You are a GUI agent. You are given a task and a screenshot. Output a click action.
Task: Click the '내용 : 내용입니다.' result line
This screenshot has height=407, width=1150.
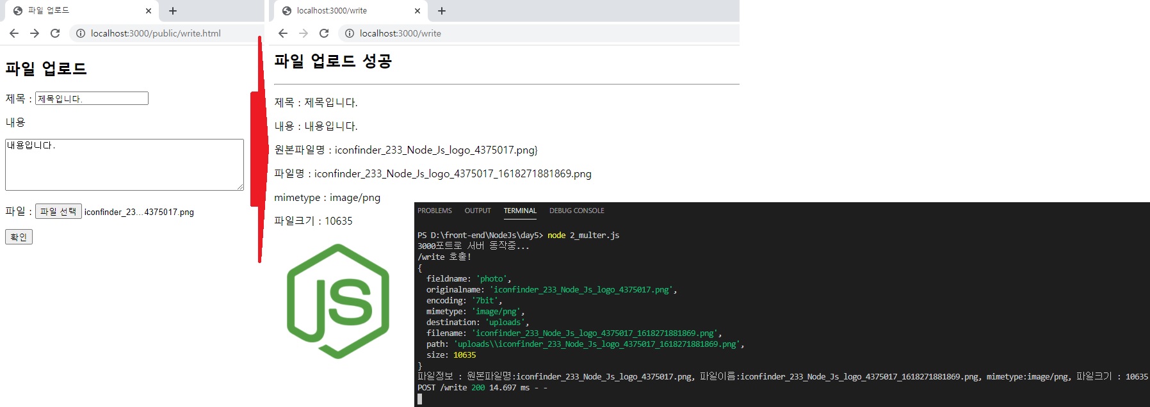tap(316, 126)
